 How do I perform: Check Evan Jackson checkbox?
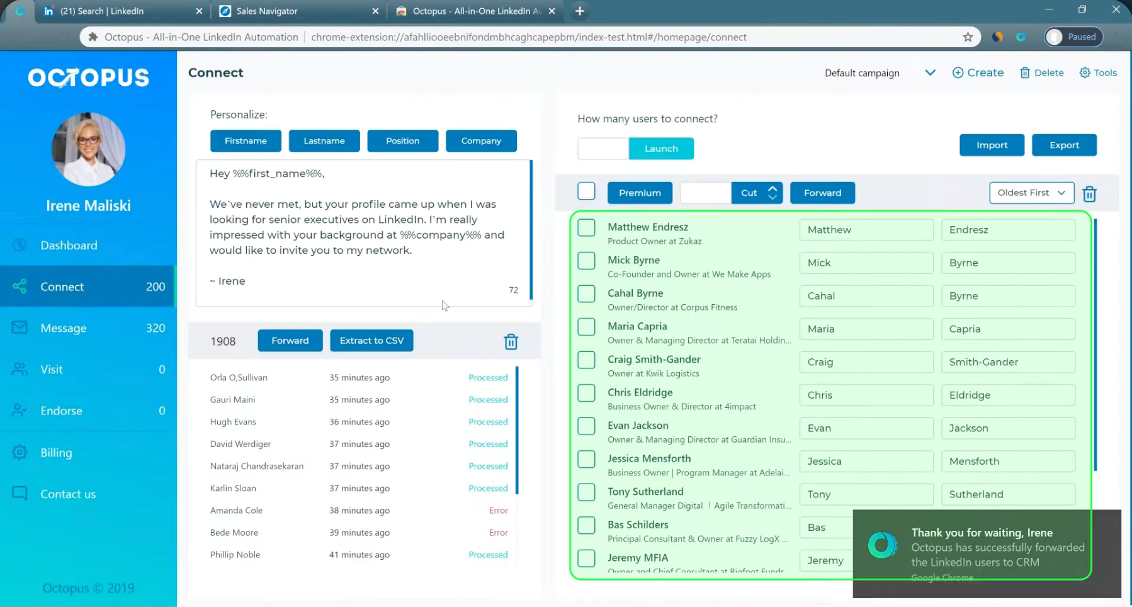coord(586,426)
